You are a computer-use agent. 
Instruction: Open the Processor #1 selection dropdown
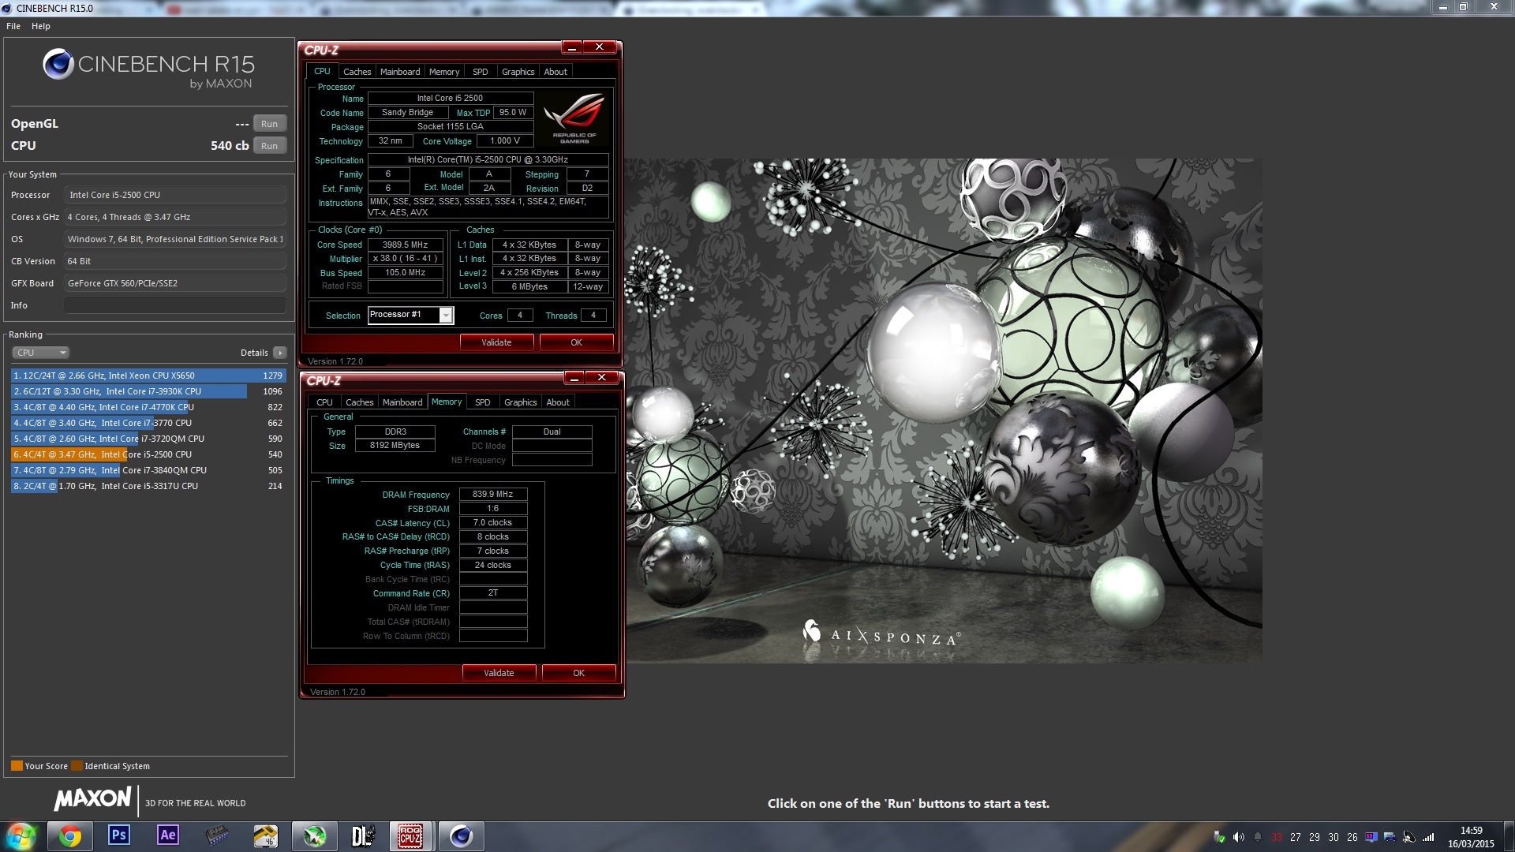410,315
